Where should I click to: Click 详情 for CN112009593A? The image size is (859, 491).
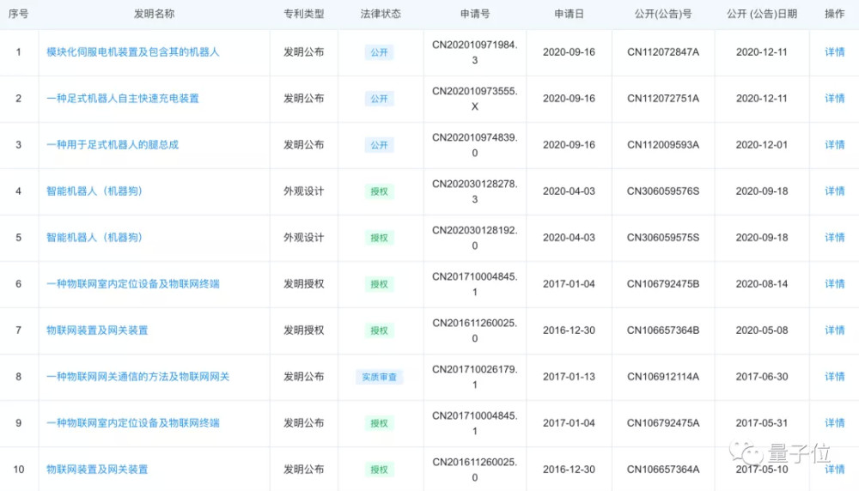click(x=834, y=144)
